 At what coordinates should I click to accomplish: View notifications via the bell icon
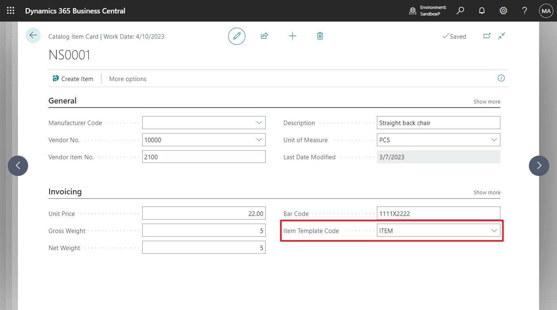pyautogui.click(x=482, y=11)
